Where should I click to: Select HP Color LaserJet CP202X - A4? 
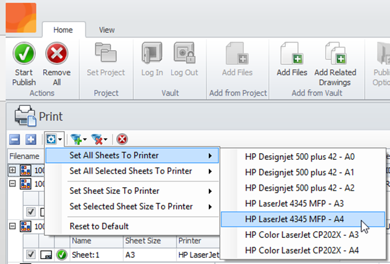point(303,250)
